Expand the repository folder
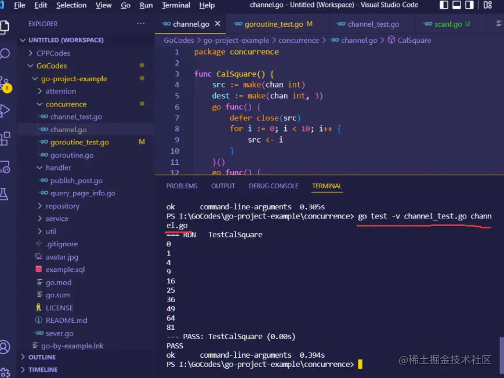This screenshot has width=504, height=378. [x=63, y=206]
